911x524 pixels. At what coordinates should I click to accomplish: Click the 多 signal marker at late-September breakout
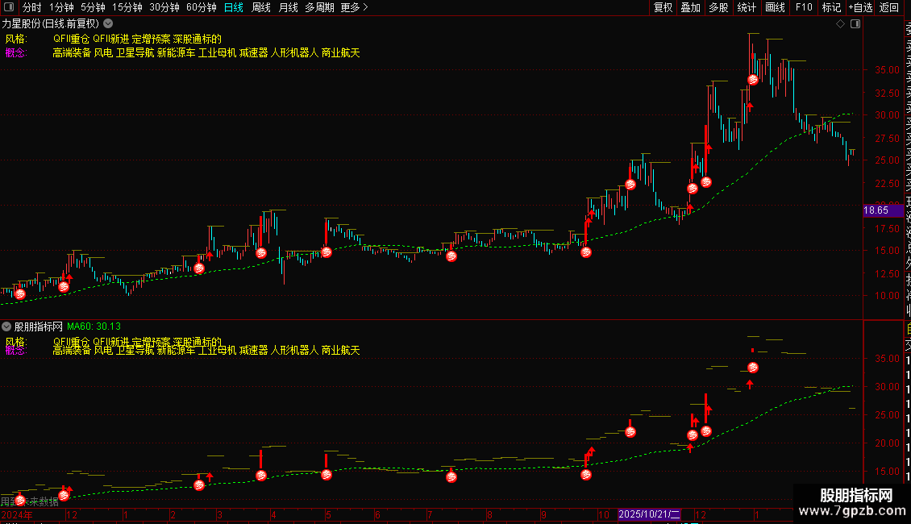point(586,252)
